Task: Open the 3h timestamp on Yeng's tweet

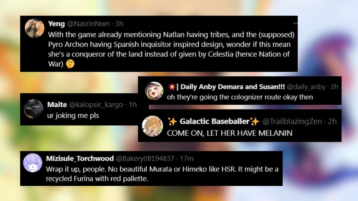Action: [119, 24]
